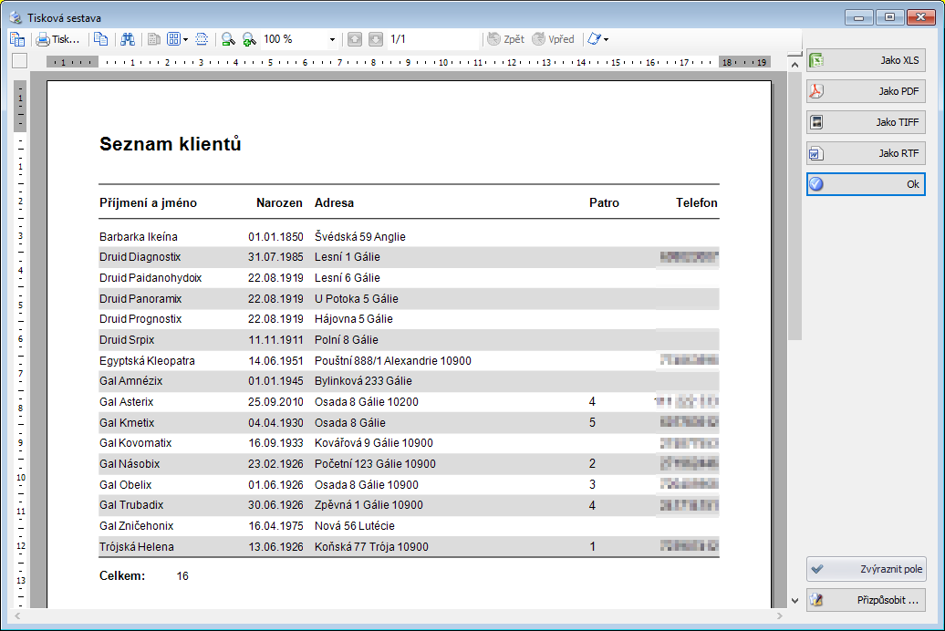Screen dimensions: 945x631
Task: Click the birth date 01.01.1850
Action: pyautogui.click(x=276, y=237)
